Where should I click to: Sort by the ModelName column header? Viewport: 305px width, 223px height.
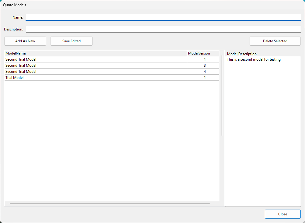[x=95, y=53]
